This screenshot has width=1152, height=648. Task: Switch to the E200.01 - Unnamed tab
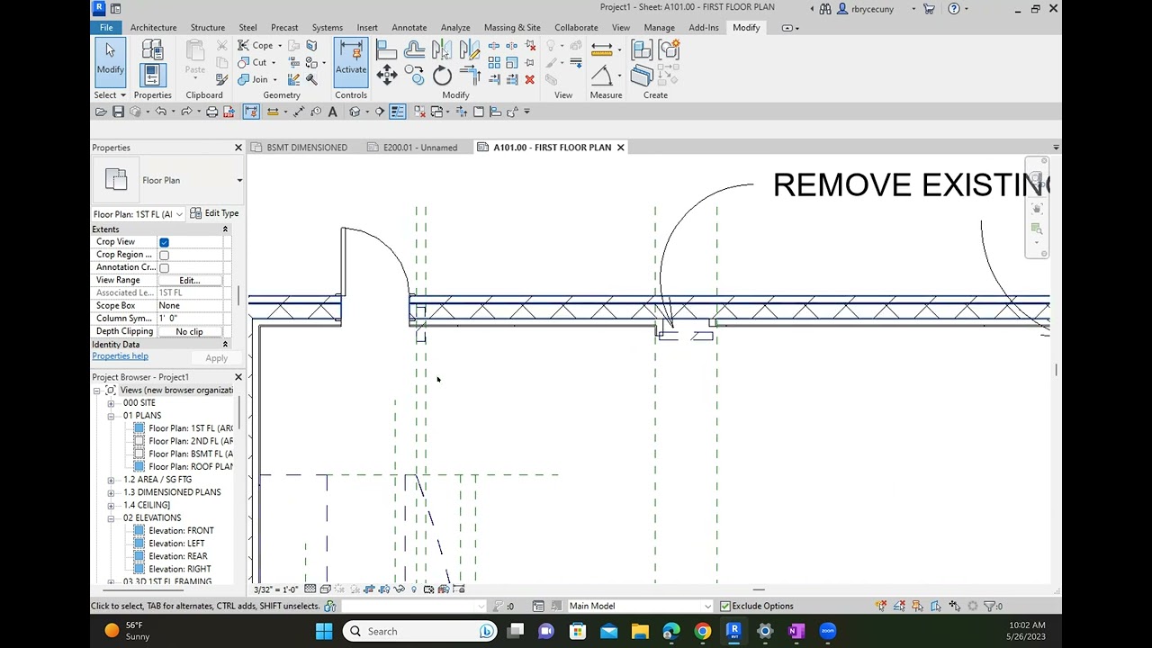point(420,148)
